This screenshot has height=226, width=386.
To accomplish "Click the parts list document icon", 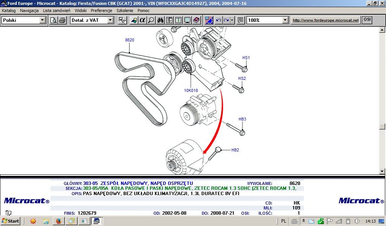I will coord(169,20).
